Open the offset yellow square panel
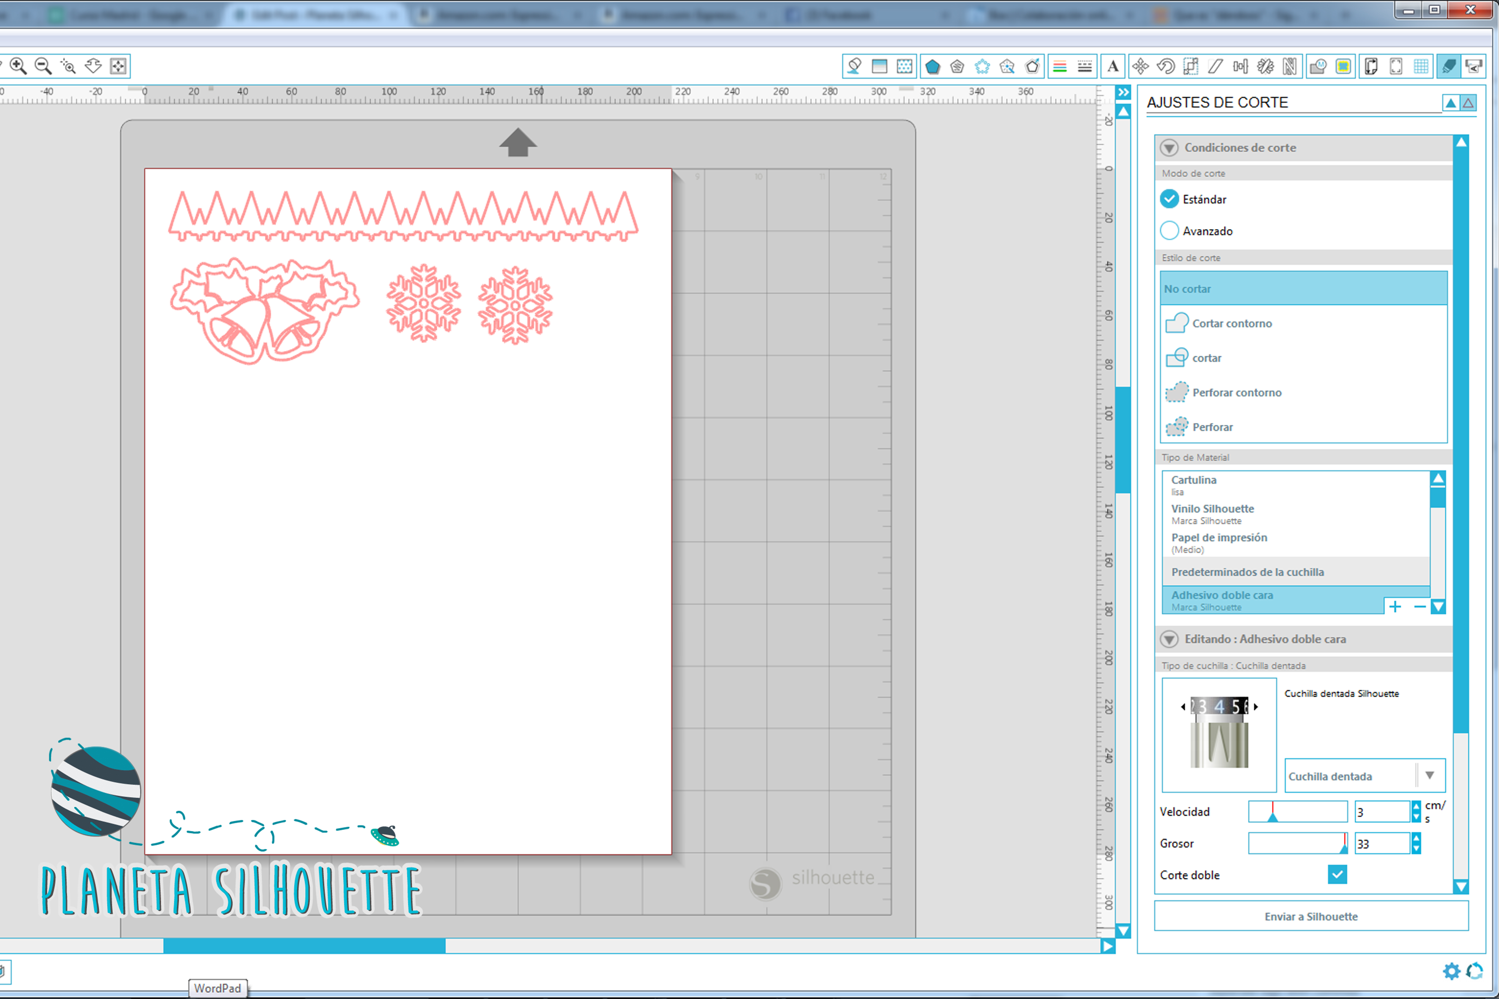The image size is (1499, 999). click(1343, 66)
